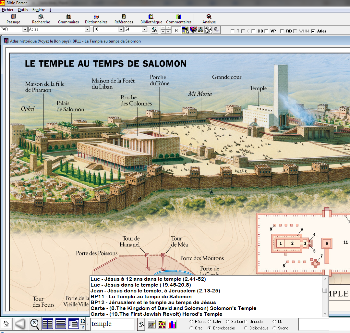Click the passage search magnifier beside verse box
350x333 pixels.
point(154,30)
